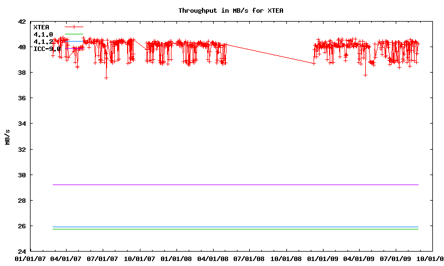444x266 pixels.
Task: Click the ICC-9.0 legend entry
Action: tap(47, 49)
